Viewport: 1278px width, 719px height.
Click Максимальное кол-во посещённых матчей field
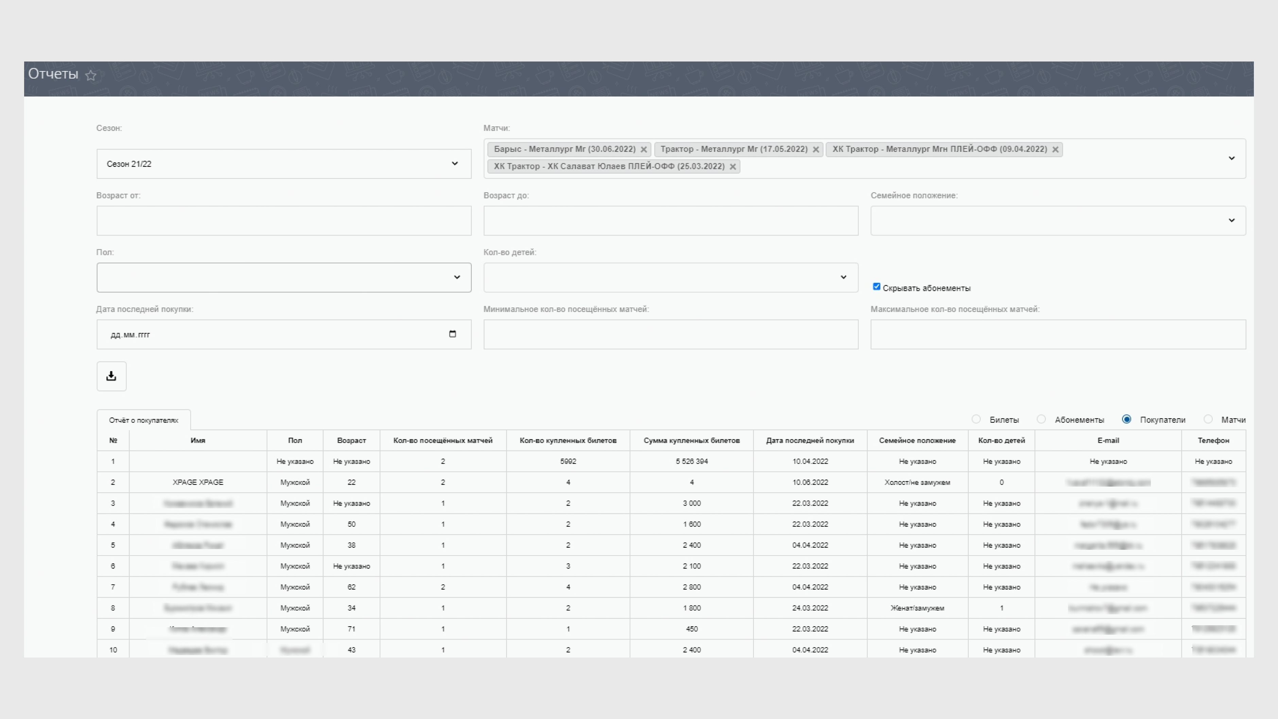(1058, 334)
